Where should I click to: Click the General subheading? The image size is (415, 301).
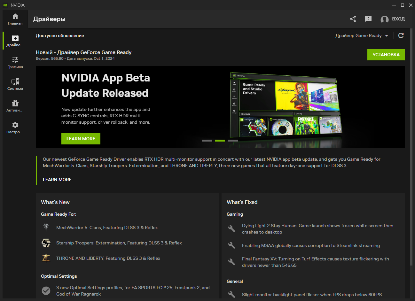pyautogui.click(x=235, y=281)
